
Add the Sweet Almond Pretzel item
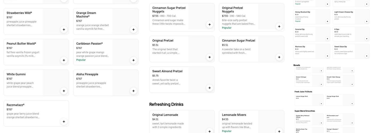pyautogui.click(x=209, y=88)
